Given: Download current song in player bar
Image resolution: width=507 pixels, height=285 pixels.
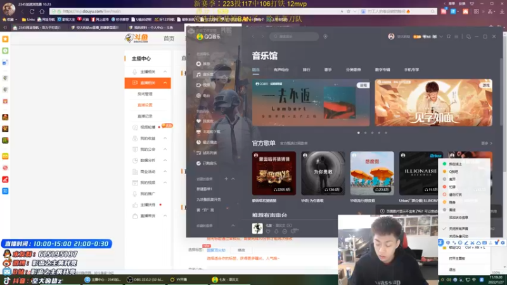Looking at the screenshot, I should pyautogui.click(x=276, y=231).
